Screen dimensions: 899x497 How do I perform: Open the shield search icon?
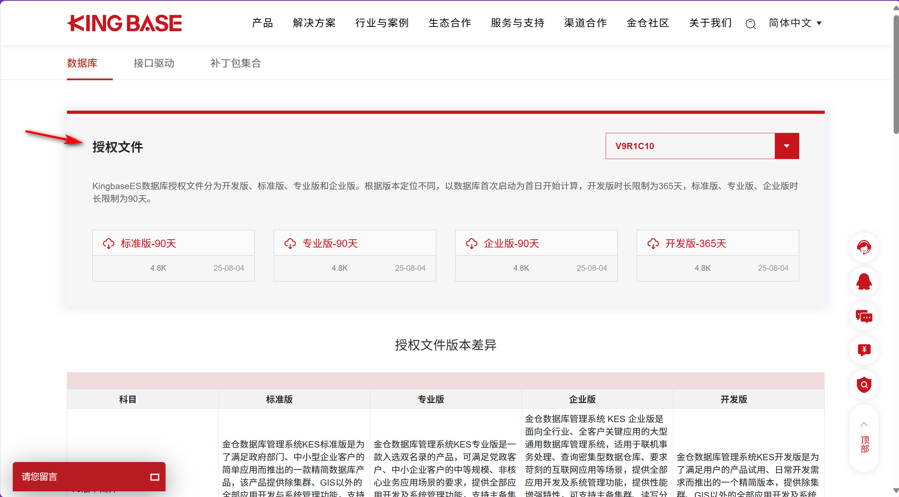(x=864, y=385)
